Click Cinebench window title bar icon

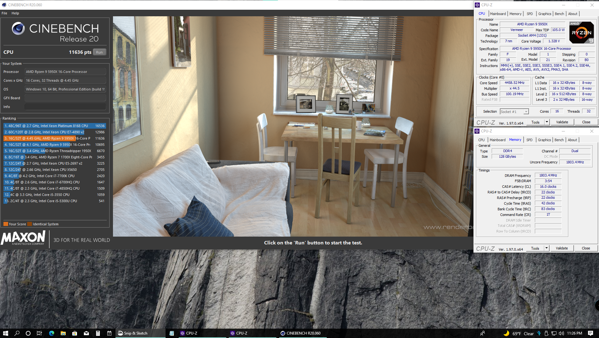4,5
